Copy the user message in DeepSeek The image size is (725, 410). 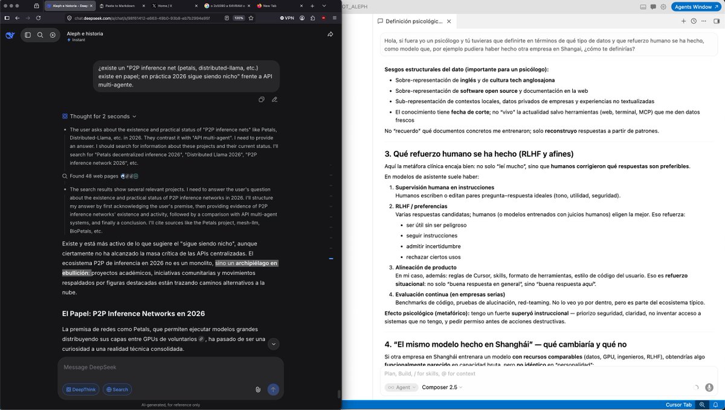(261, 99)
